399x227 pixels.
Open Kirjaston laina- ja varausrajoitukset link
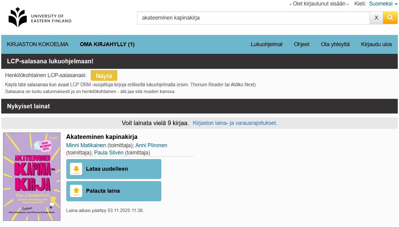click(235, 123)
